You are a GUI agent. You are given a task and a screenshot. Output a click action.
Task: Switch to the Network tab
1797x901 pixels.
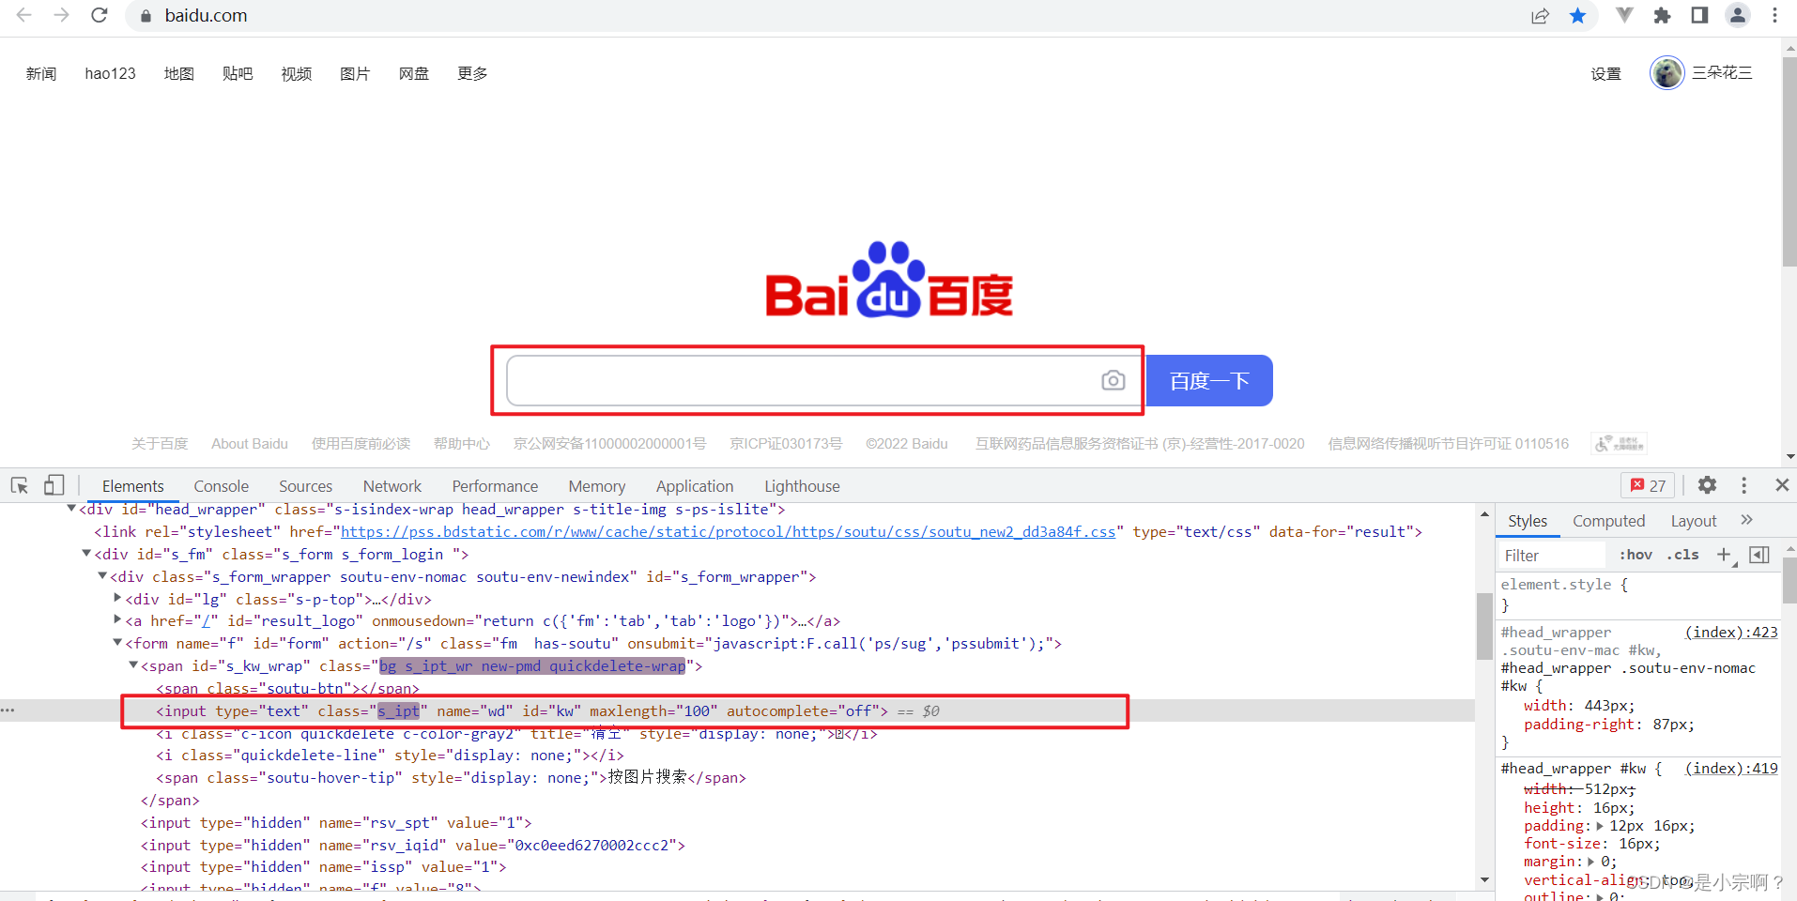[x=392, y=486]
